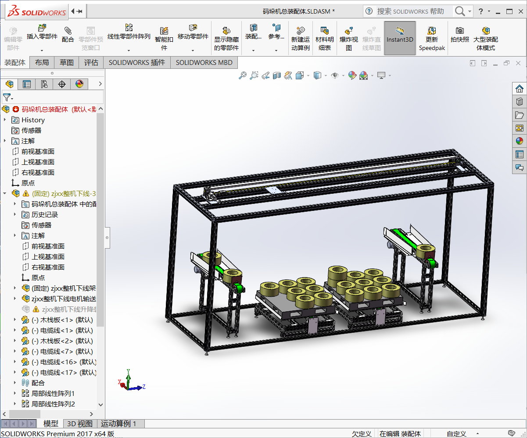Toggle Instant3D mode
The image size is (527, 438).
tap(400, 38)
